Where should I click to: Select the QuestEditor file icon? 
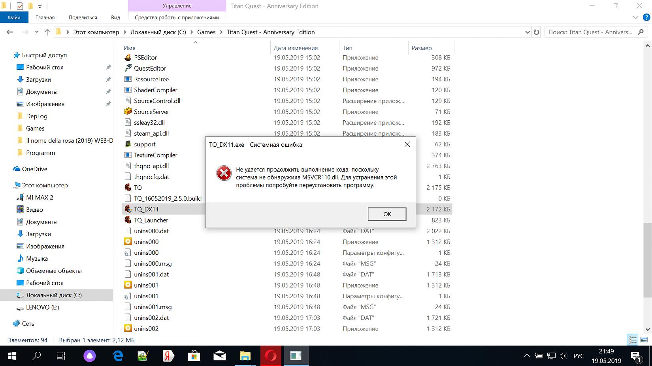click(x=128, y=68)
